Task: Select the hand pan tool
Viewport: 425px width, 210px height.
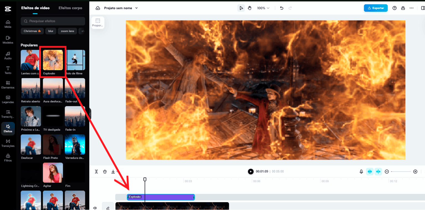Action: click(250, 8)
